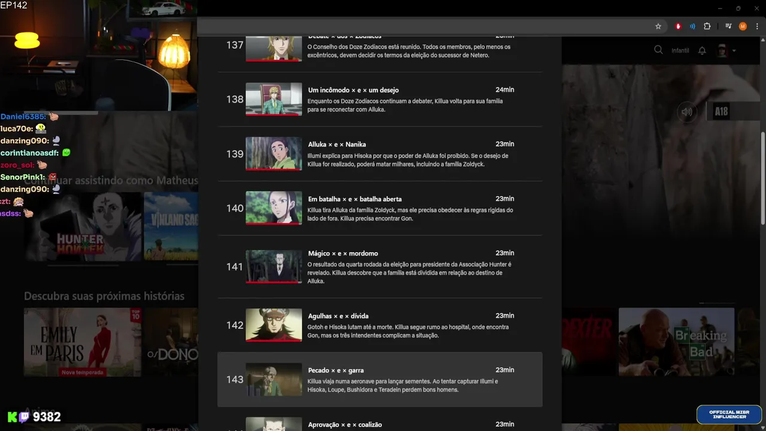Screen dimensions: 766x431
Task: Play episode 139 Alluka thumbnail
Action: pyautogui.click(x=273, y=154)
